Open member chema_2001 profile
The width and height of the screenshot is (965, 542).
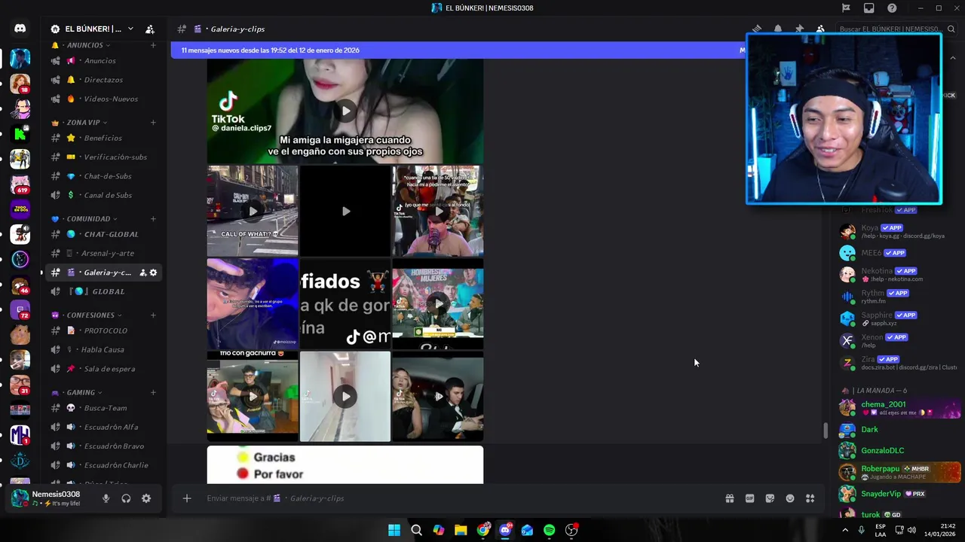pyautogui.click(x=899, y=408)
